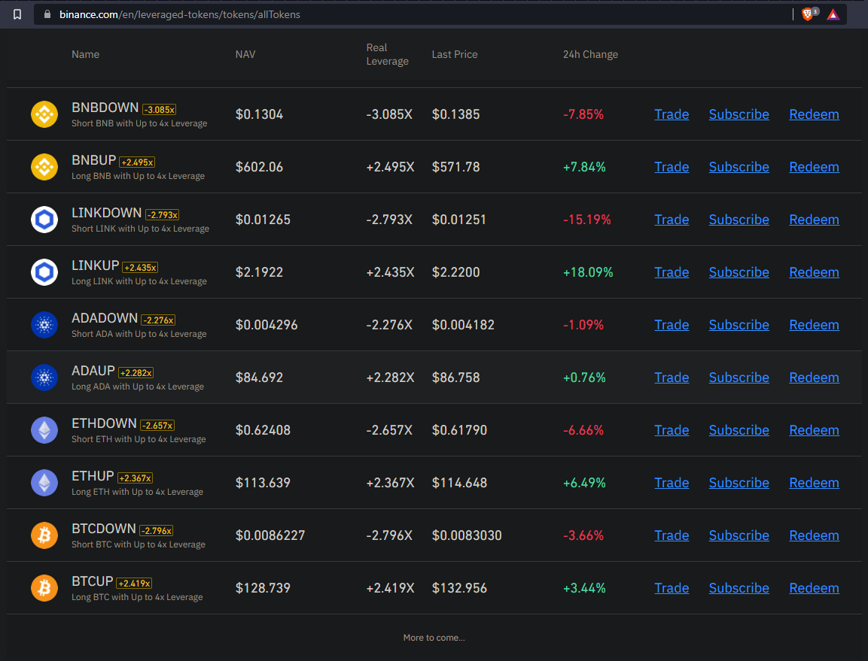Viewport: 868px width, 661px height.
Task: Trade the ADAUP token
Action: (672, 377)
